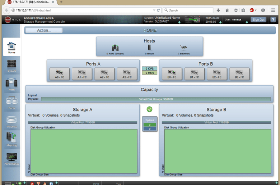Open the Volumes section in sidebar
Screen dimensions: 280x185
(x=11, y=122)
